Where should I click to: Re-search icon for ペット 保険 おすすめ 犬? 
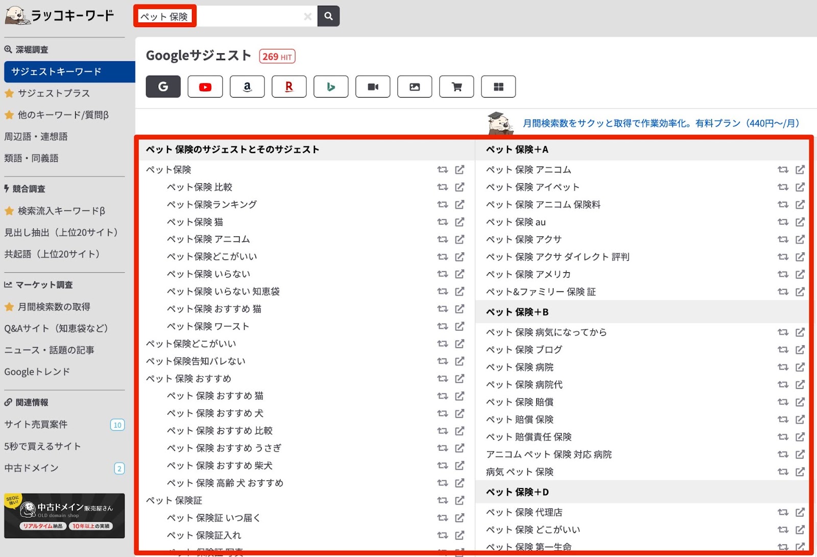pyautogui.click(x=442, y=413)
